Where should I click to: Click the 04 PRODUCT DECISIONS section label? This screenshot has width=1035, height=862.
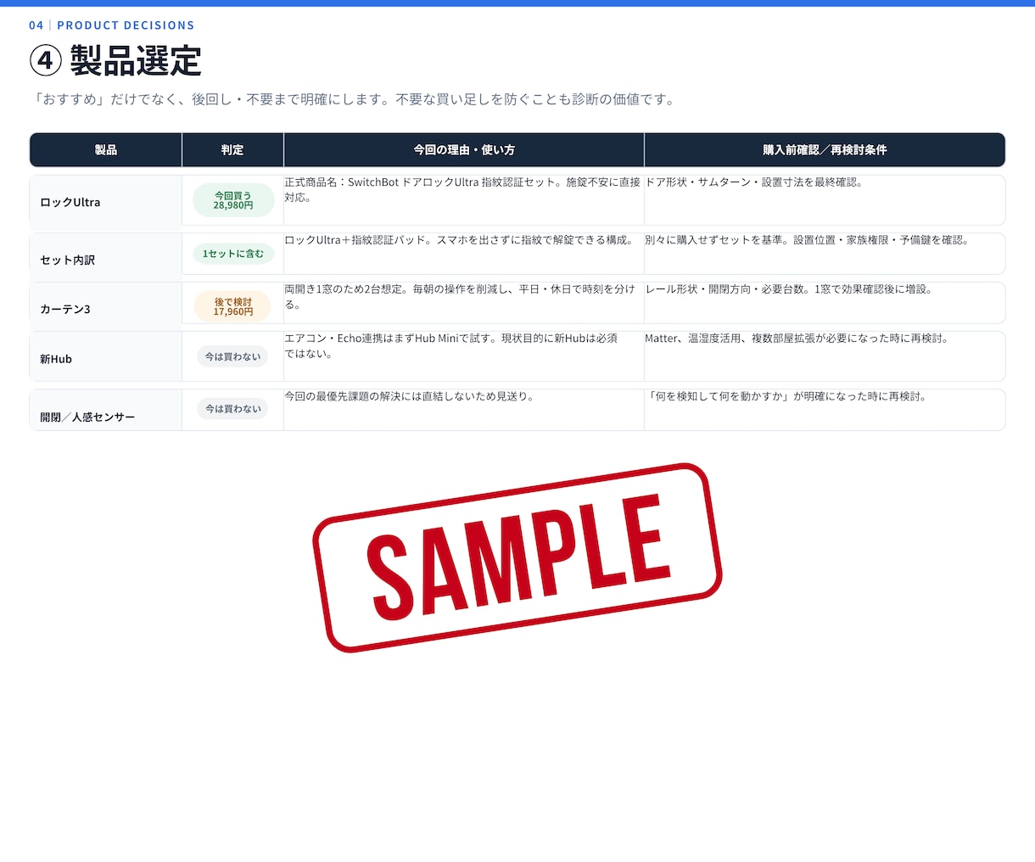click(112, 25)
